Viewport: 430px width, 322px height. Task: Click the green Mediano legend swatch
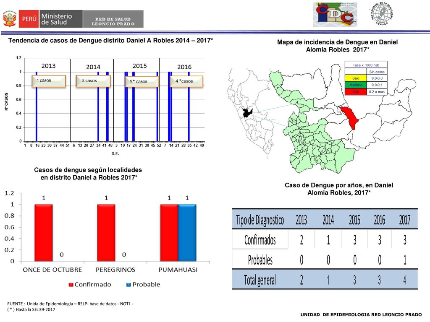pyautogui.click(x=356, y=85)
